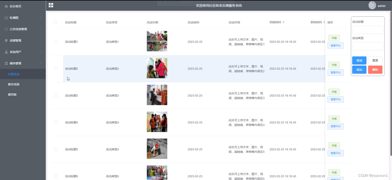
Task: Click the admin avatar icon
Action: pyautogui.click(x=372, y=5)
